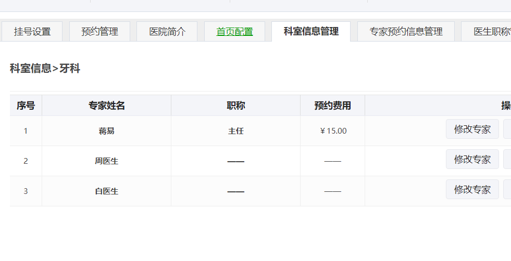Click 修改专家 for 周医生
This screenshot has width=511, height=261.
click(x=472, y=159)
